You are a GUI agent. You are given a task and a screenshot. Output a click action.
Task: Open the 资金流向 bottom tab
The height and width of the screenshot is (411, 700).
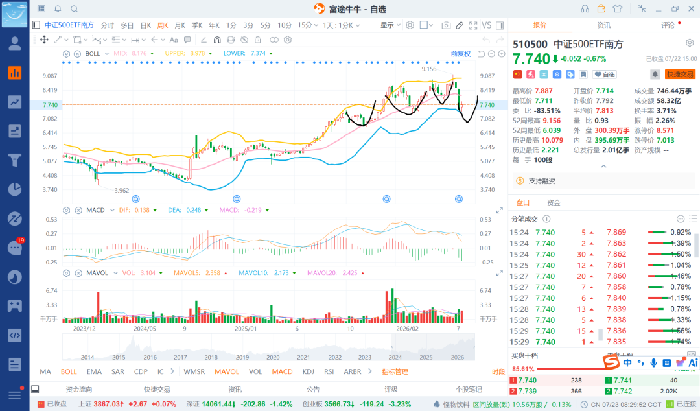pyautogui.click(x=79, y=389)
